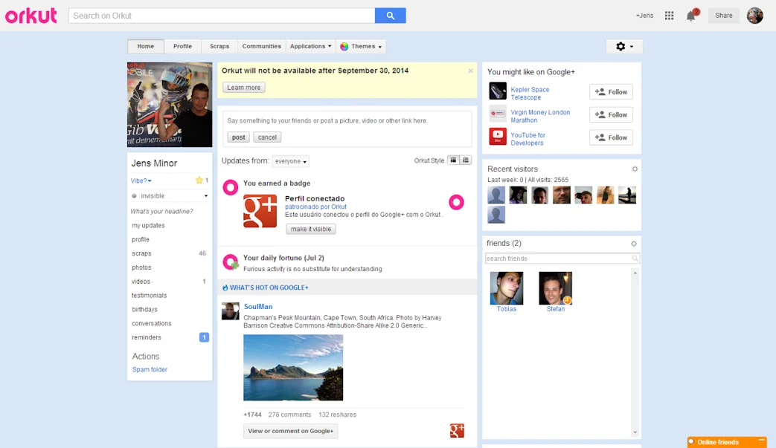
Task: Click the Themes color wheel icon
Action: 344,46
